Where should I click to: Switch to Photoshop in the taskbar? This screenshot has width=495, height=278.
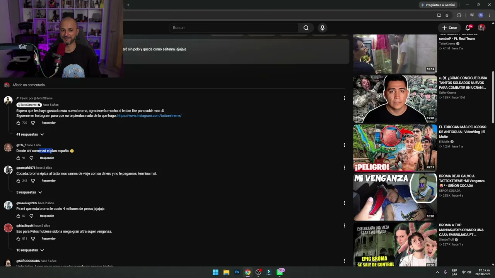[x=237, y=272]
